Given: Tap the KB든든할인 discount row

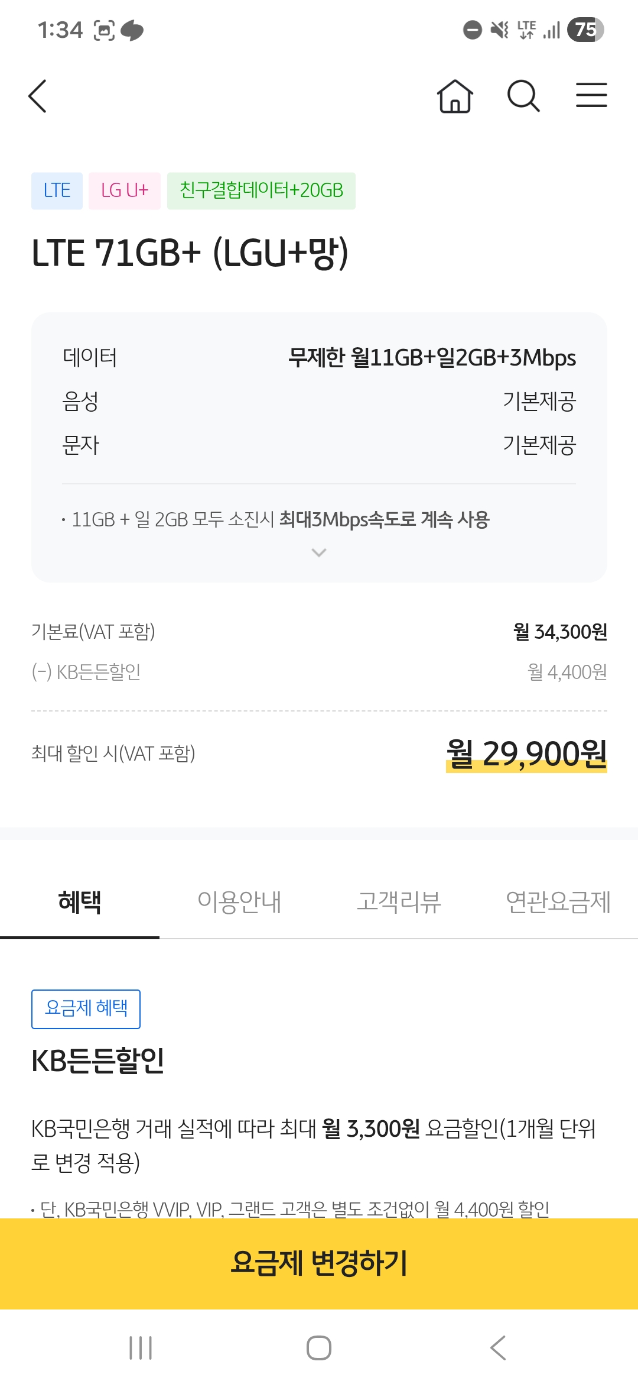Looking at the screenshot, I should [x=319, y=672].
